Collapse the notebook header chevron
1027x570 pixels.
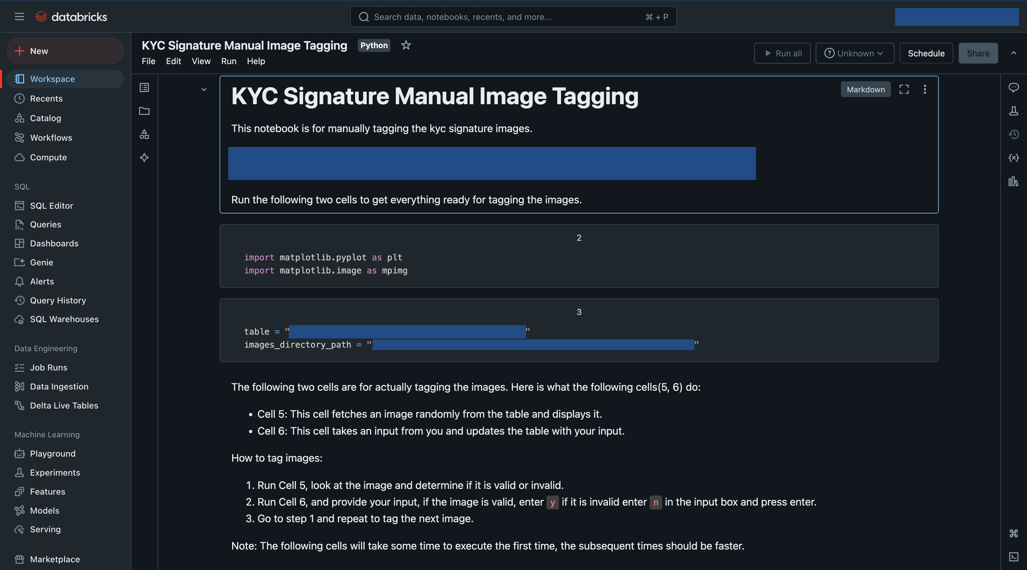click(1013, 53)
